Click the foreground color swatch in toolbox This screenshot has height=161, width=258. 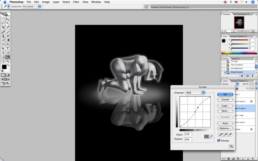coord(4,67)
